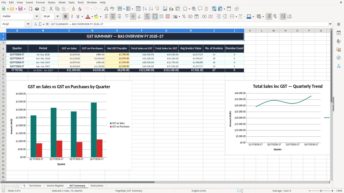
Task: Click the Insert Image icon
Action: 165,9
